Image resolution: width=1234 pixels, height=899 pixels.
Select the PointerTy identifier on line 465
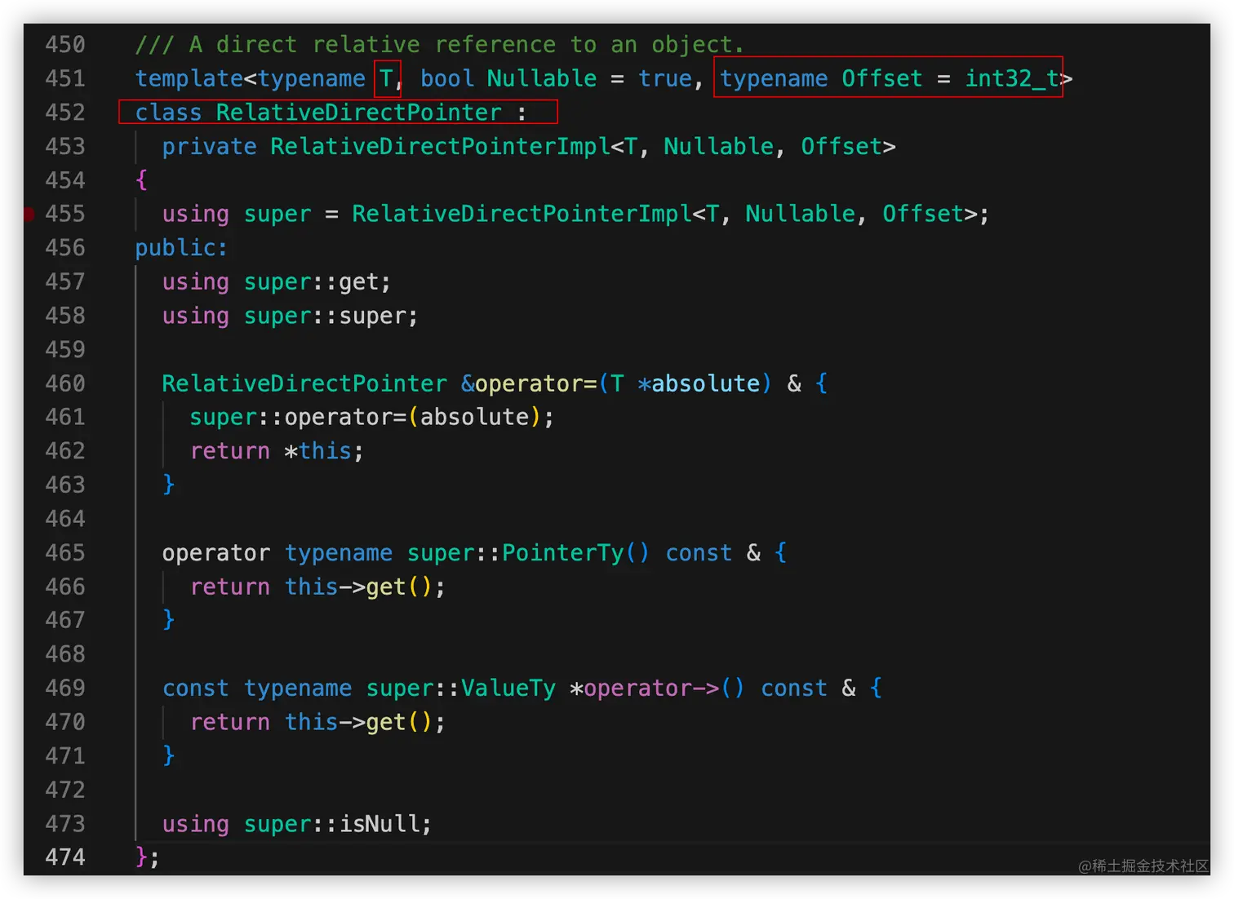tap(564, 552)
